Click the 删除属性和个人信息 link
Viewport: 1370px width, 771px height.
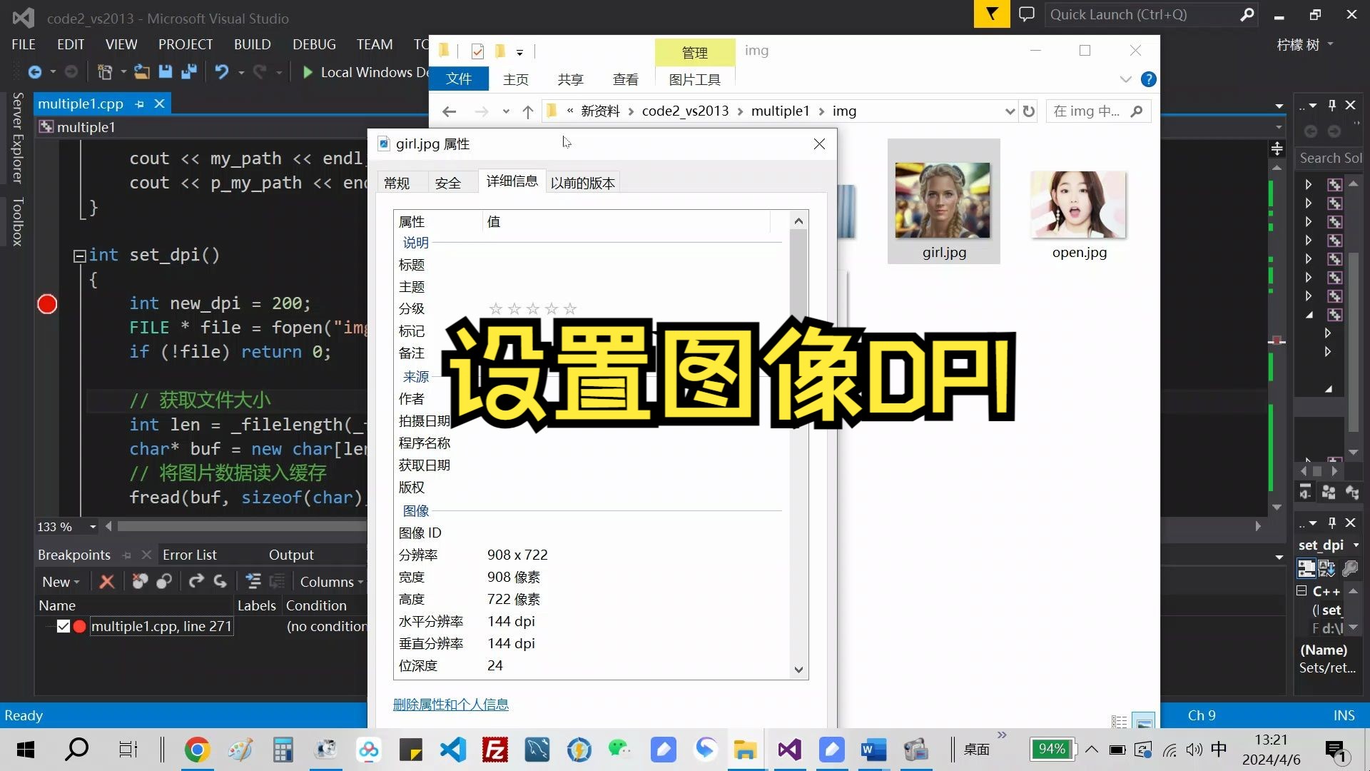coord(450,704)
